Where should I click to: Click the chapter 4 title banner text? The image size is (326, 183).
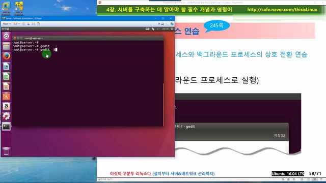pos(169,10)
